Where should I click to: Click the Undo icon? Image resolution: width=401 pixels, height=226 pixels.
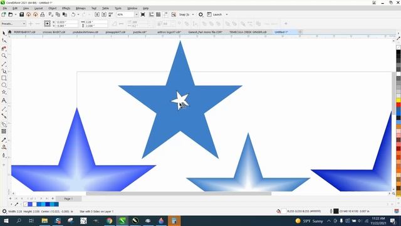[73, 14]
